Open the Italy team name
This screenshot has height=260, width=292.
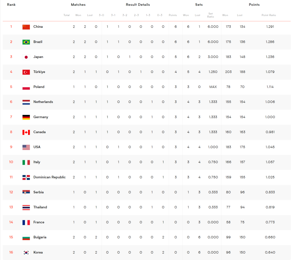(37, 162)
